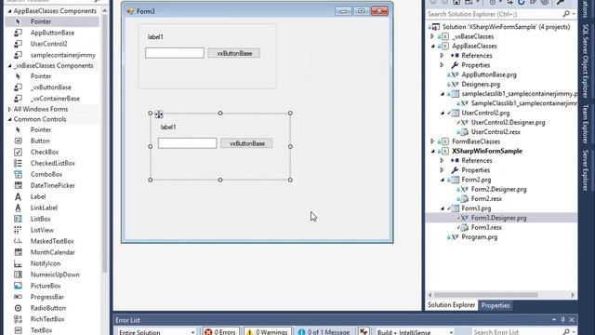The image size is (595, 335).
Task: Switch to the Properties tab
Action: click(496, 305)
